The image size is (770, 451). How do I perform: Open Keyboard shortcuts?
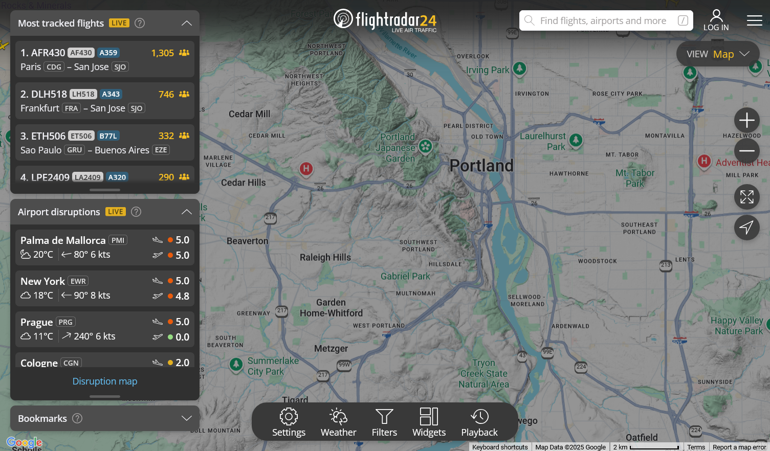pyautogui.click(x=500, y=447)
